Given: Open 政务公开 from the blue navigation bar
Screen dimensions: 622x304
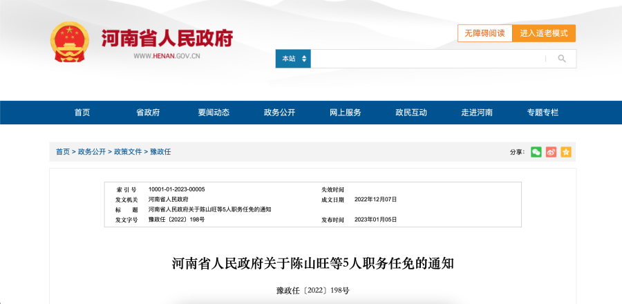Looking at the screenshot, I should click(279, 113).
